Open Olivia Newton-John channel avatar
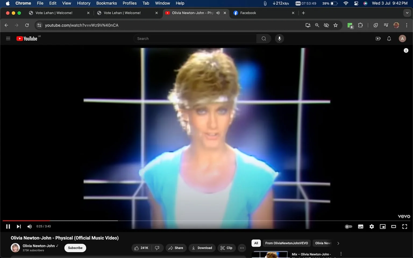Viewport: 413px width, 258px height. 15,248
